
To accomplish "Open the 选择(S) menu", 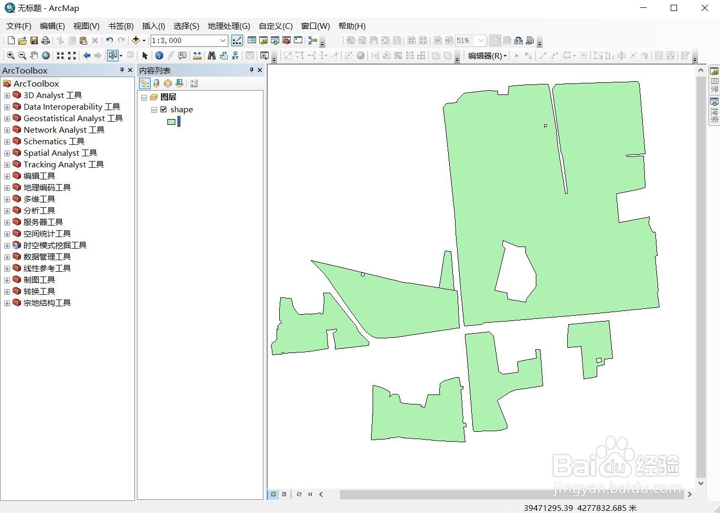I will click(x=185, y=26).
